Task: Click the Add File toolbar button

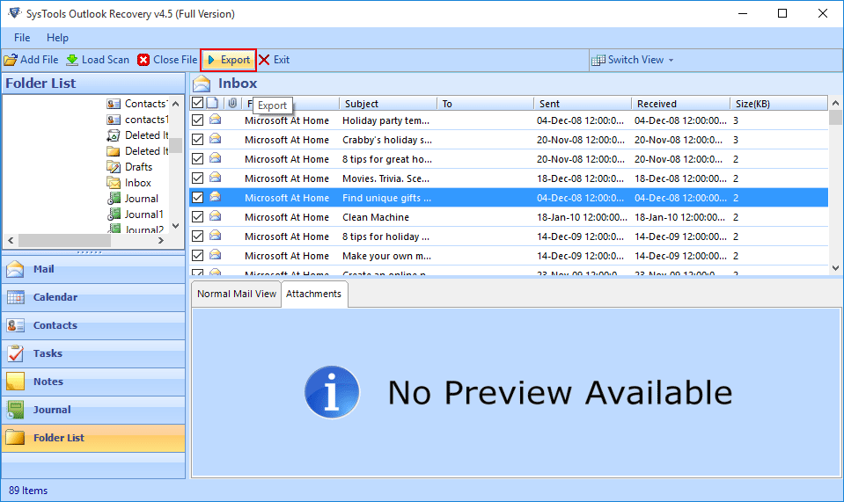Action: click(x=31, y=60)
